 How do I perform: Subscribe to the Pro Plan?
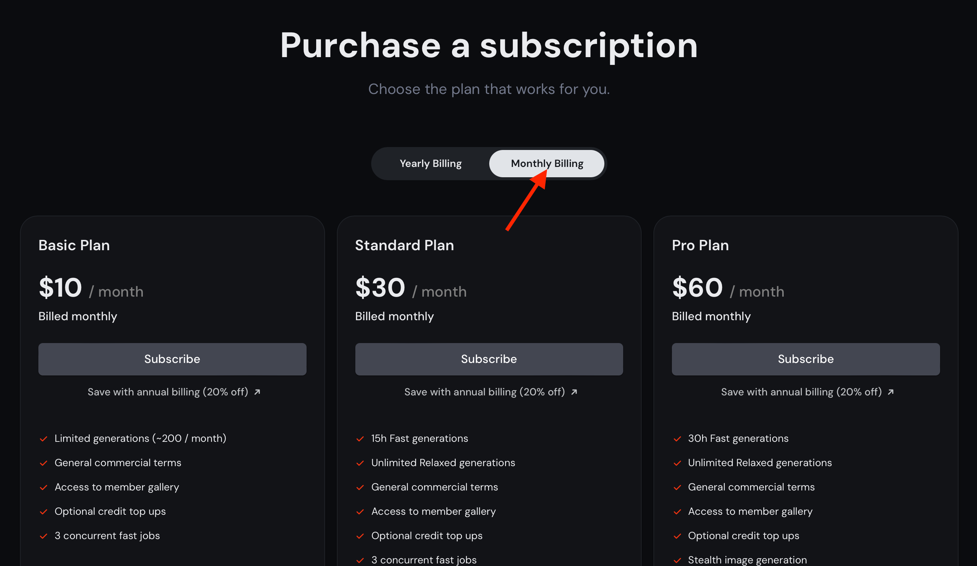[x=806, y=359]
